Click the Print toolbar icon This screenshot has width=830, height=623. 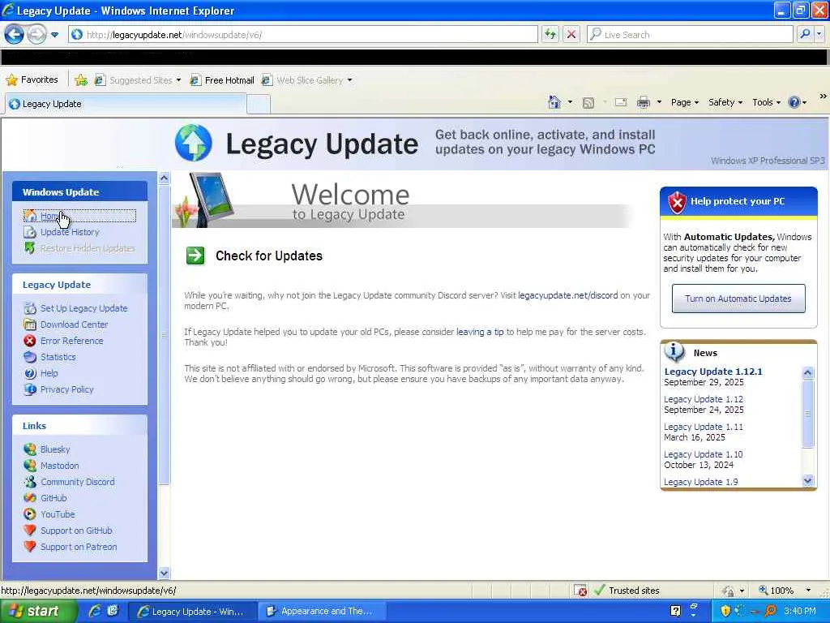643,102
